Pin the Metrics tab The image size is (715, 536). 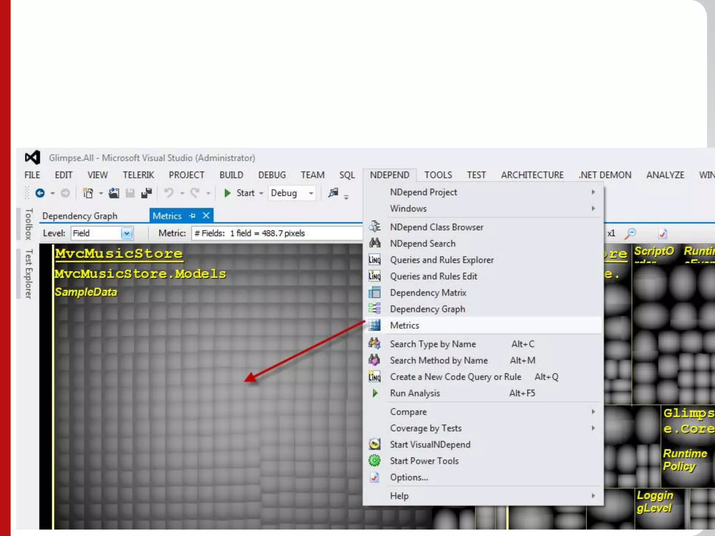(x=192, y=216)
